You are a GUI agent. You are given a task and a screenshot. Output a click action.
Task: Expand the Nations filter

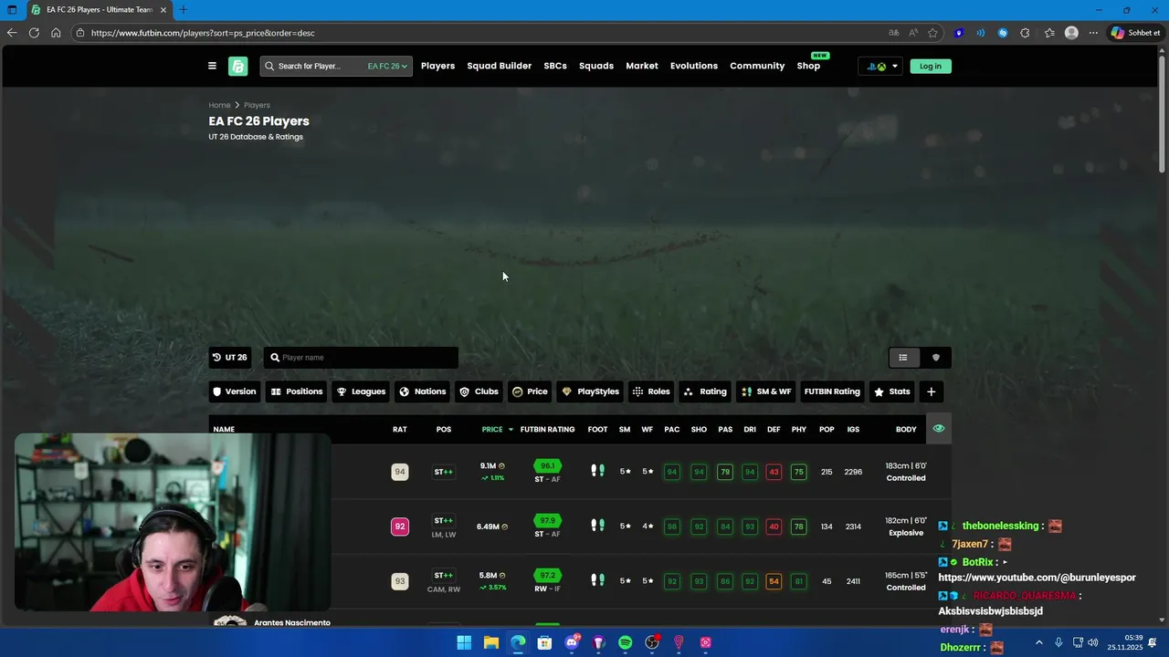[423, 391]
